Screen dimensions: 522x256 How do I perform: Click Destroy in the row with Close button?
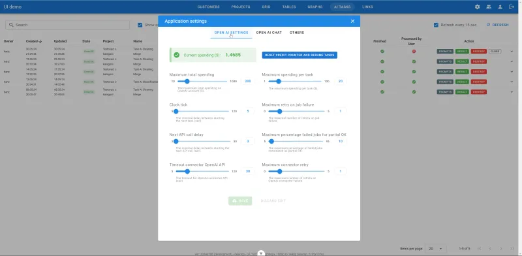479,52
